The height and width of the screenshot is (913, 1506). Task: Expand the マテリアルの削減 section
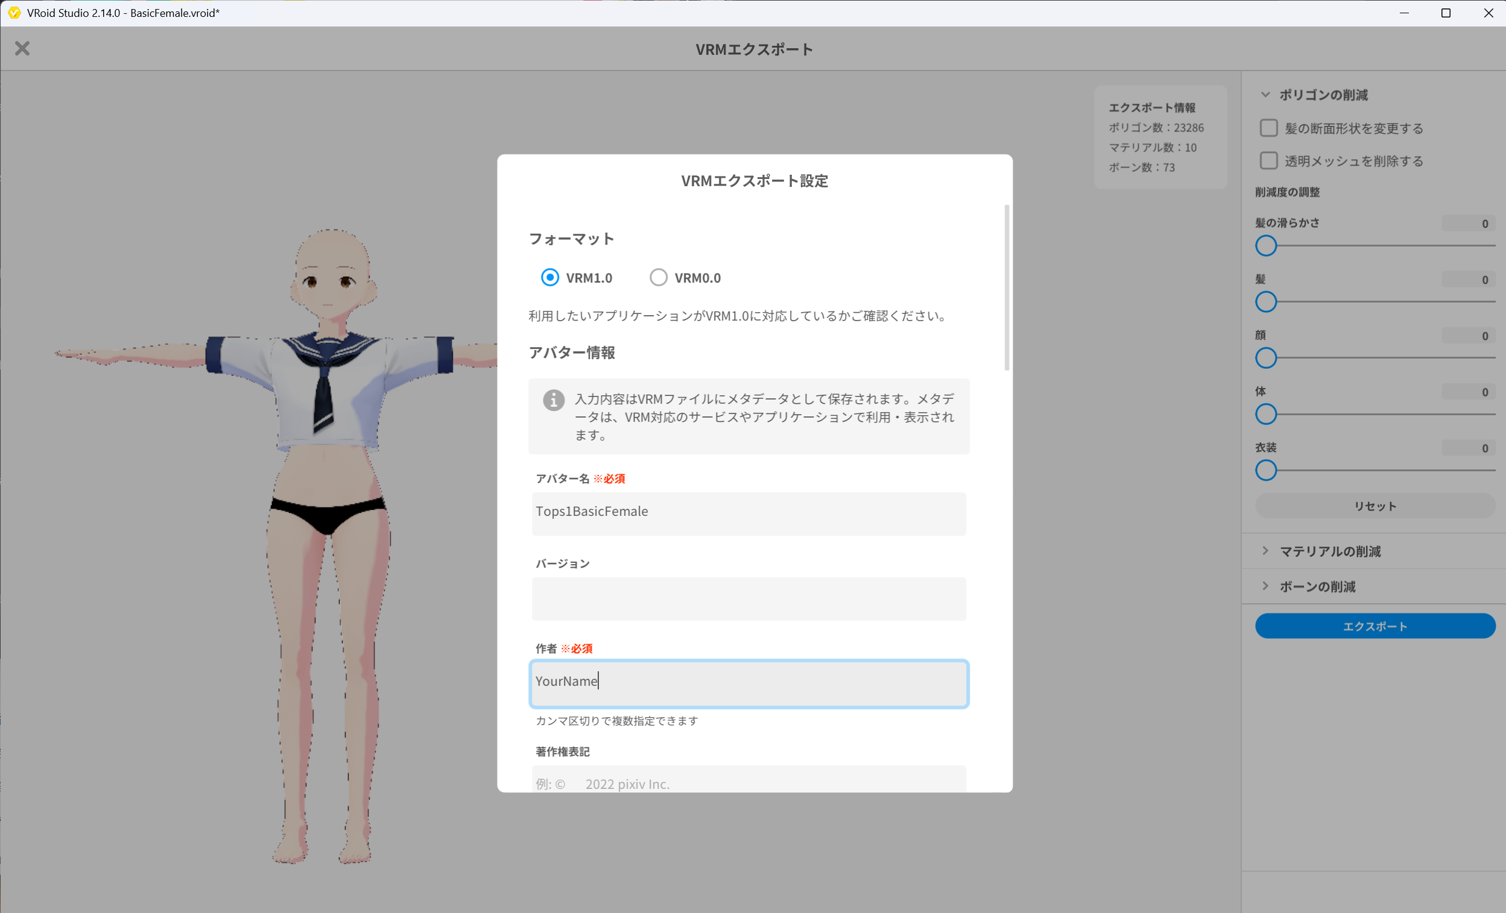(x=1265, y=551)
